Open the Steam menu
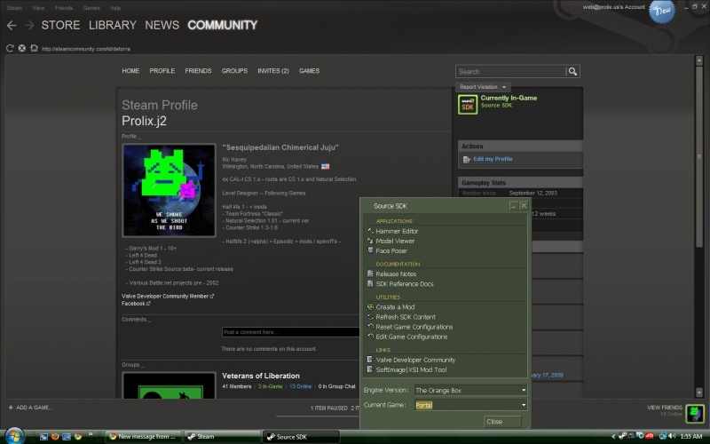The height and width of the screenshot is (444, 710). click(14, 8)
